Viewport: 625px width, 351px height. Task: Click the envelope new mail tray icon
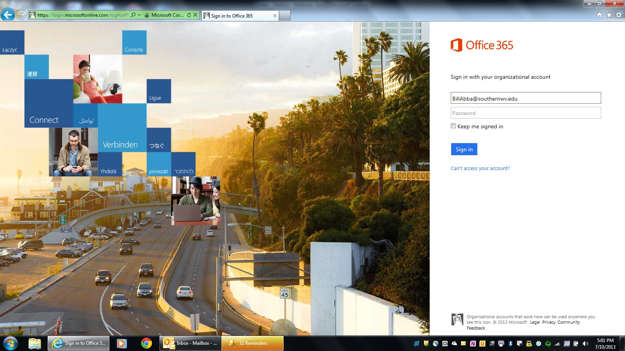tap(463, 344)
